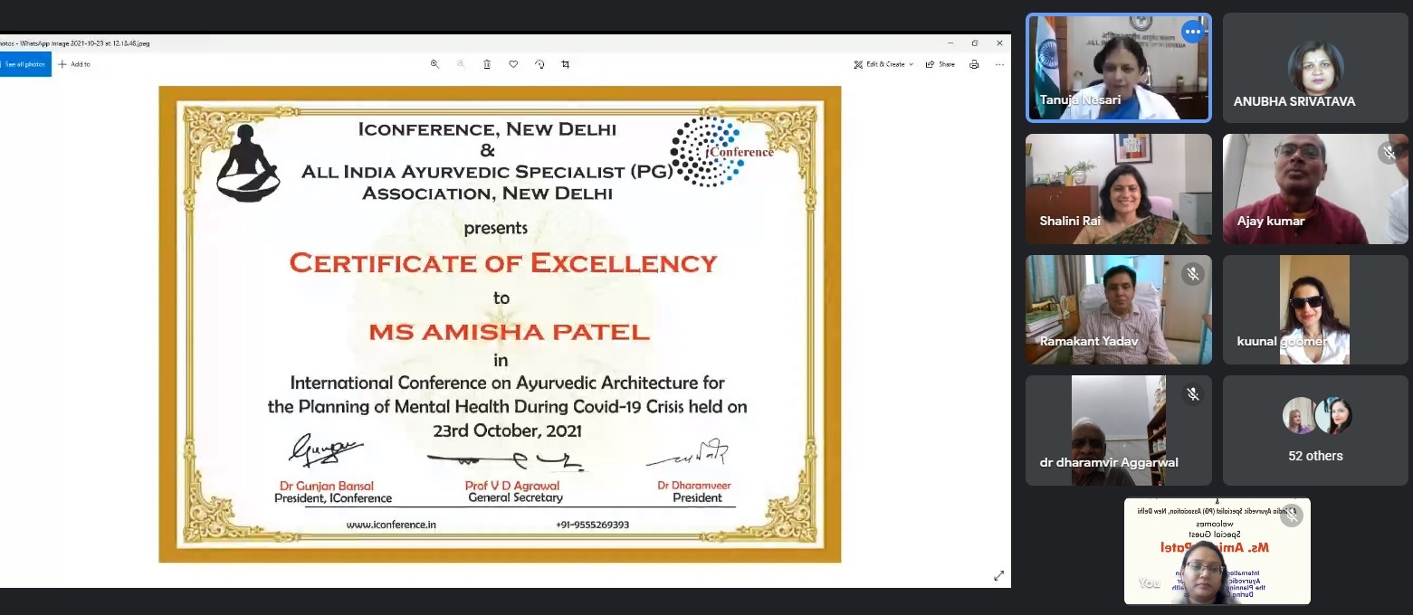The width and height of the screenshot is (1413, 615).
Task: Share the photo via Share button
Action: pyautogui.click(x=940, y=64)
